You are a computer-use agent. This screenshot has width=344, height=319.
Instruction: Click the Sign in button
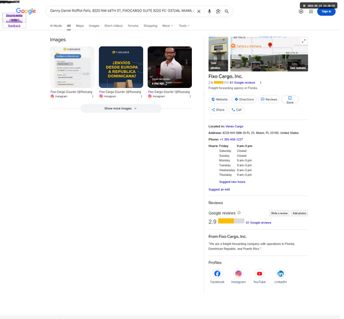[326, 12]
